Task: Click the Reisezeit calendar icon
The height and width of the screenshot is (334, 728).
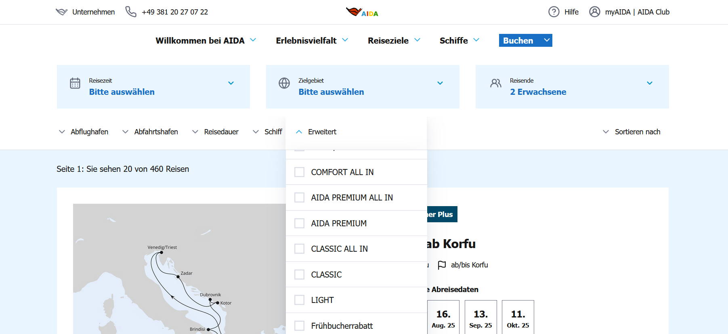Action: pyautogui.click(x=75, y=83)
